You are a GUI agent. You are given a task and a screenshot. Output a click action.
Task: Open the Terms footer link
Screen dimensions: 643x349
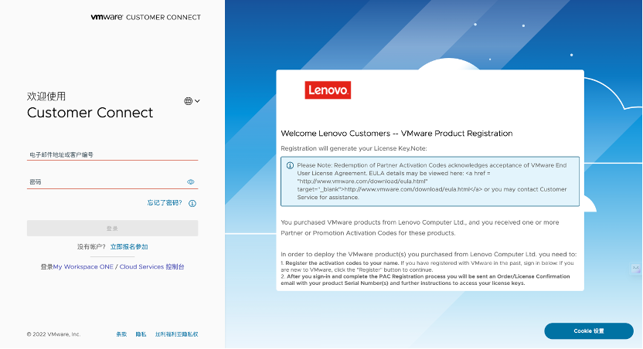point(121,334)
